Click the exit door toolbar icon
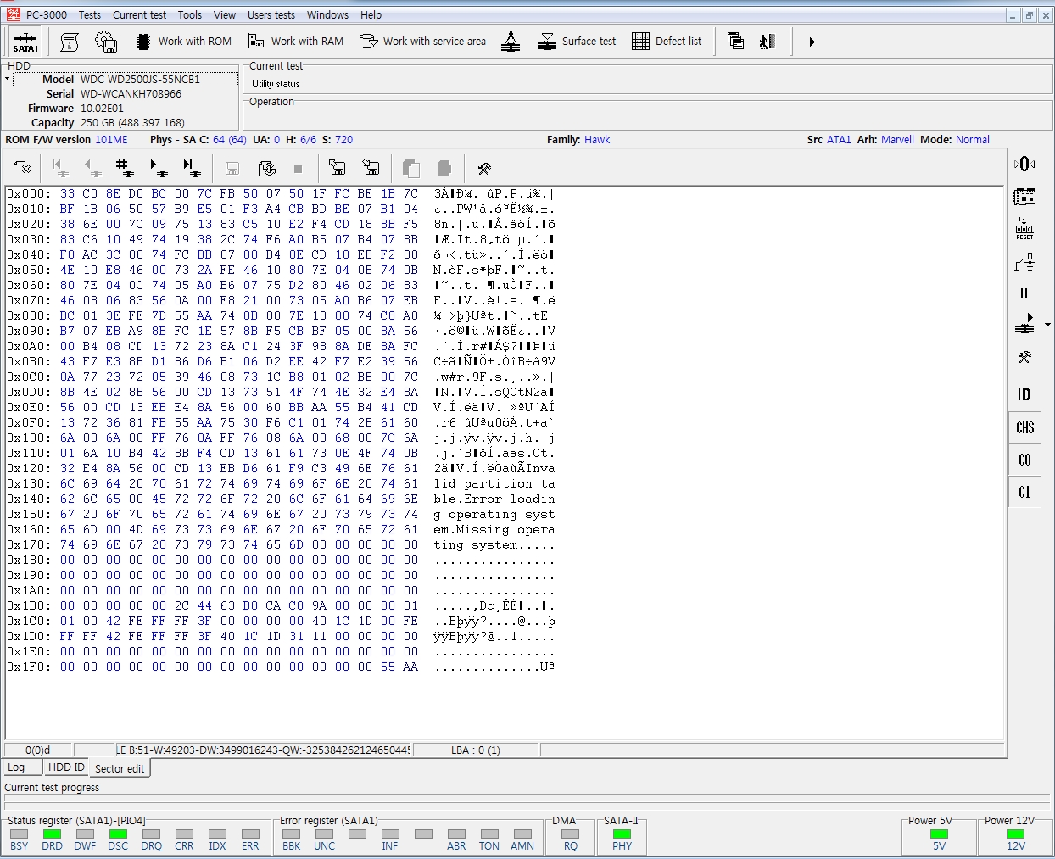The image size is (1055, 859). [768, 41]
